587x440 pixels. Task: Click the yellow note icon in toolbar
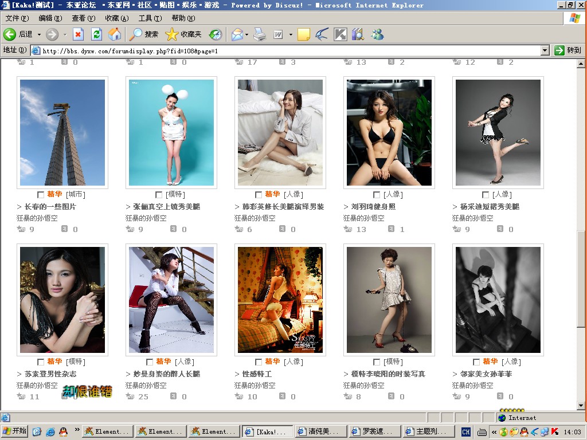[x=304, y=34]
